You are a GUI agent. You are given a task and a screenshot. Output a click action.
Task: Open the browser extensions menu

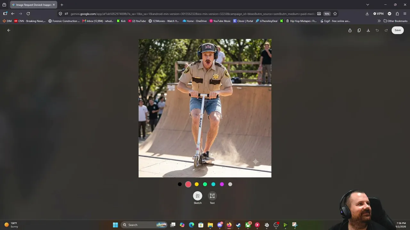[397, 14]
